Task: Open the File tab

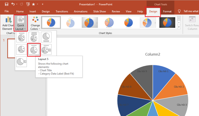Action: coord(6,11)
